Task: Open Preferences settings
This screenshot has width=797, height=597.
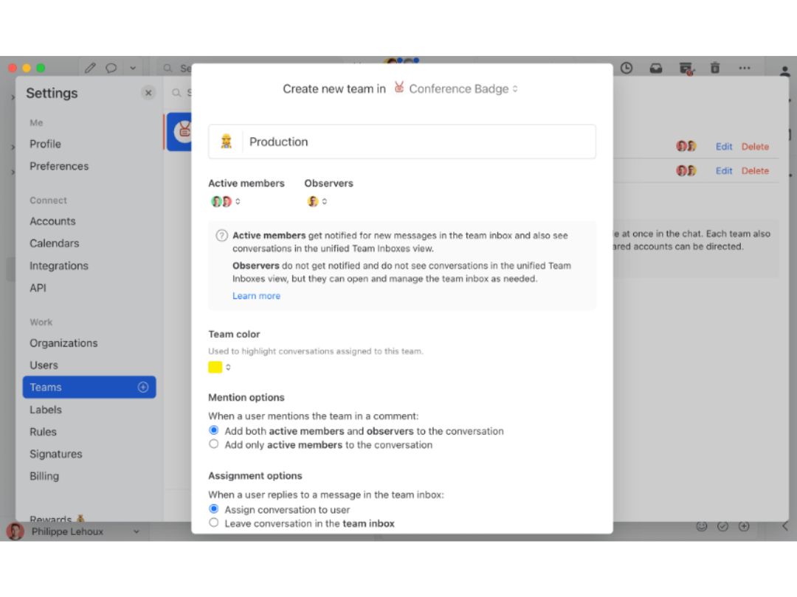Action: tap(59, 167)
